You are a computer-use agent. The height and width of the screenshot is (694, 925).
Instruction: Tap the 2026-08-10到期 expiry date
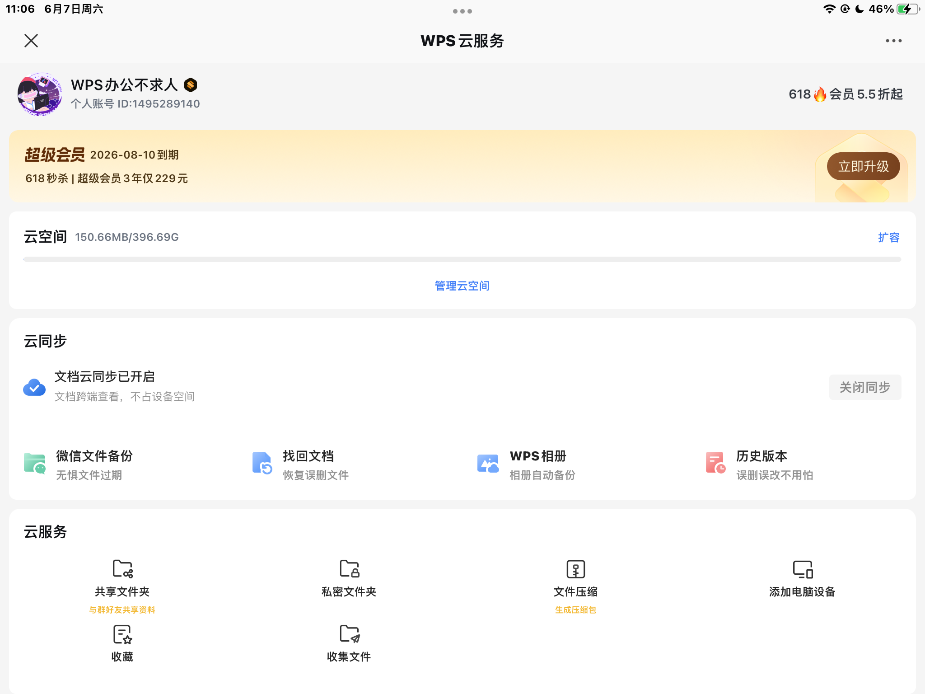(x=135, y=155)
